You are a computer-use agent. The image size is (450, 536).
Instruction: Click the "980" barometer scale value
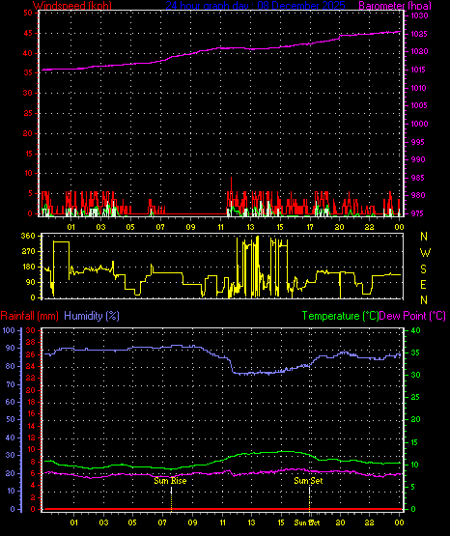418,195
